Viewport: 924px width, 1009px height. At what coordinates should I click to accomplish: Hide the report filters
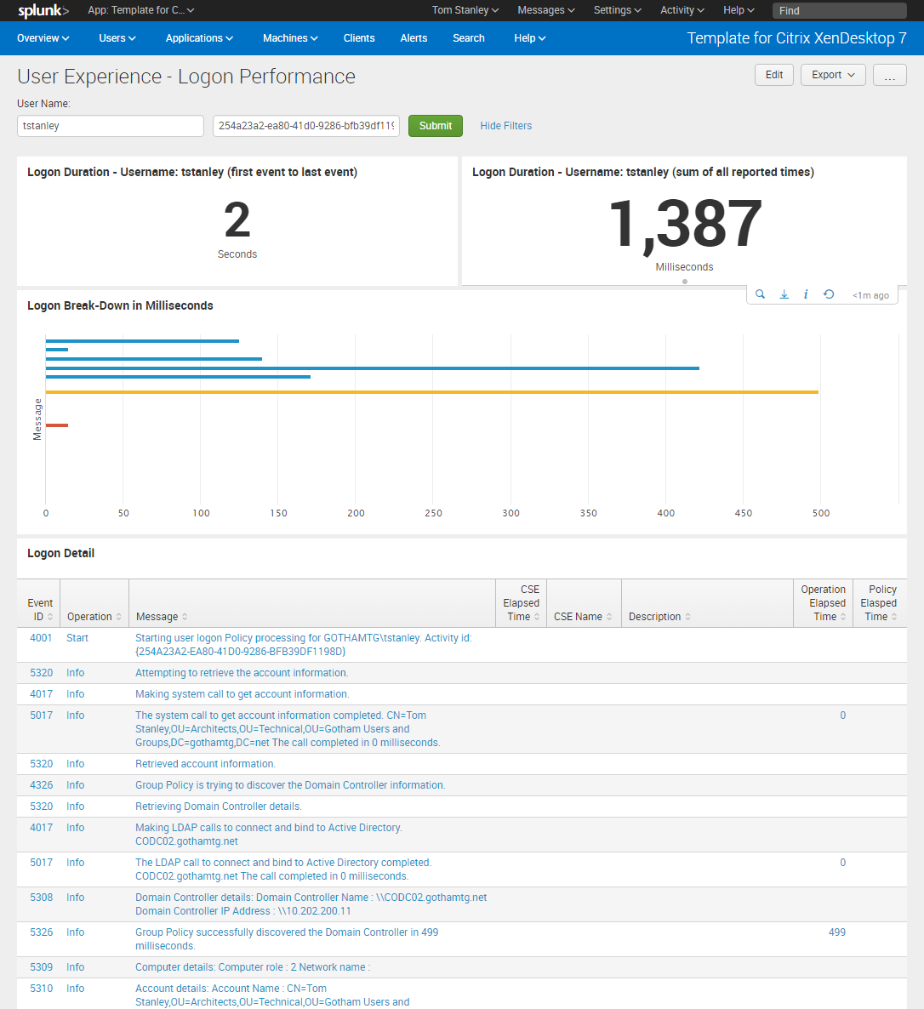click(x=505, y=125)
